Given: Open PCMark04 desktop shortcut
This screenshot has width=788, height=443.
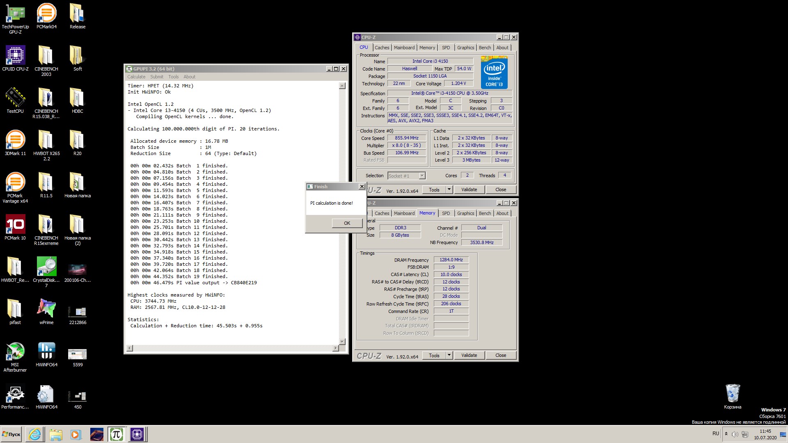Looking at the screenshot, I should click(46, 16).
